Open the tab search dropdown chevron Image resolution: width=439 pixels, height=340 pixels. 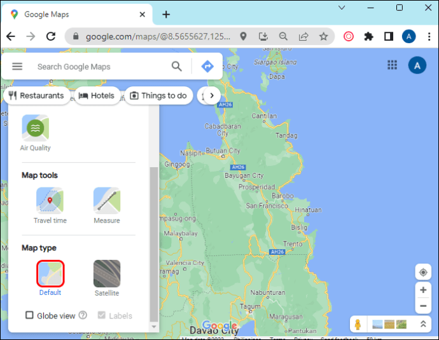point(342,8)
